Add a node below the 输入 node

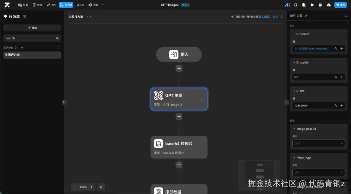(179, 68)
